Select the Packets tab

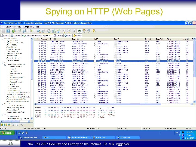(x=48, y=36)
